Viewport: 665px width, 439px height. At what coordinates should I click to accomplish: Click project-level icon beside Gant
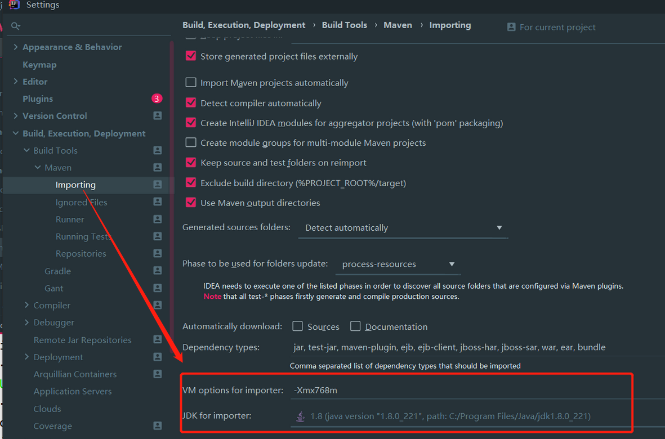(157, 288)
